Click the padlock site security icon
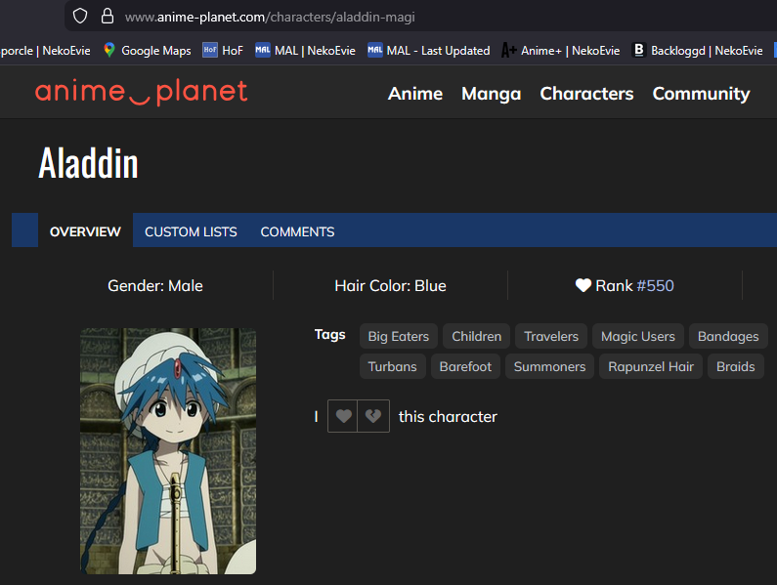 pos(108,16)
